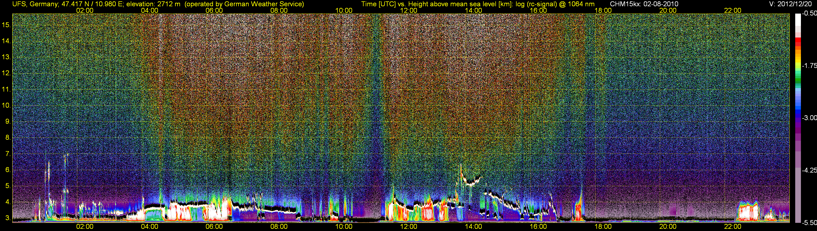Click the '12:00' label on the bottom time axis
Screen dimensions: 817x231
(x=408, y=227)
